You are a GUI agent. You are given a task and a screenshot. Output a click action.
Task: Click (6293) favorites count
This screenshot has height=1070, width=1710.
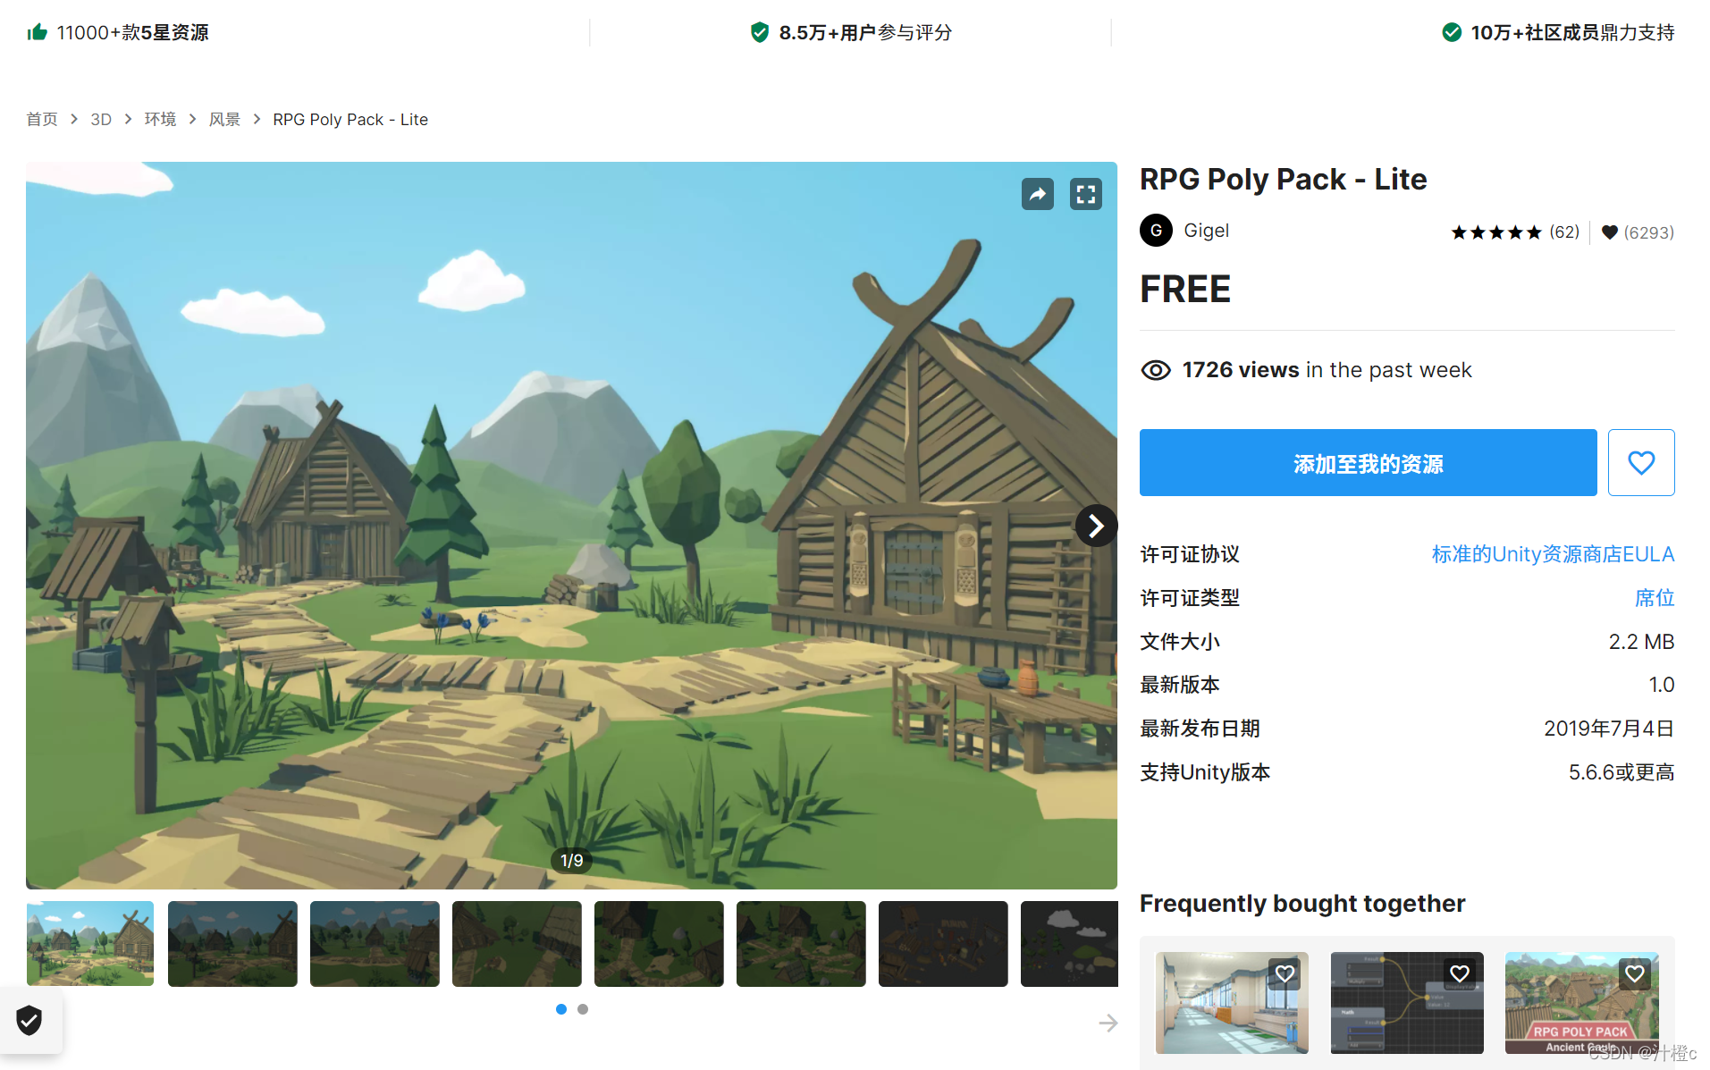point(1648,232)
